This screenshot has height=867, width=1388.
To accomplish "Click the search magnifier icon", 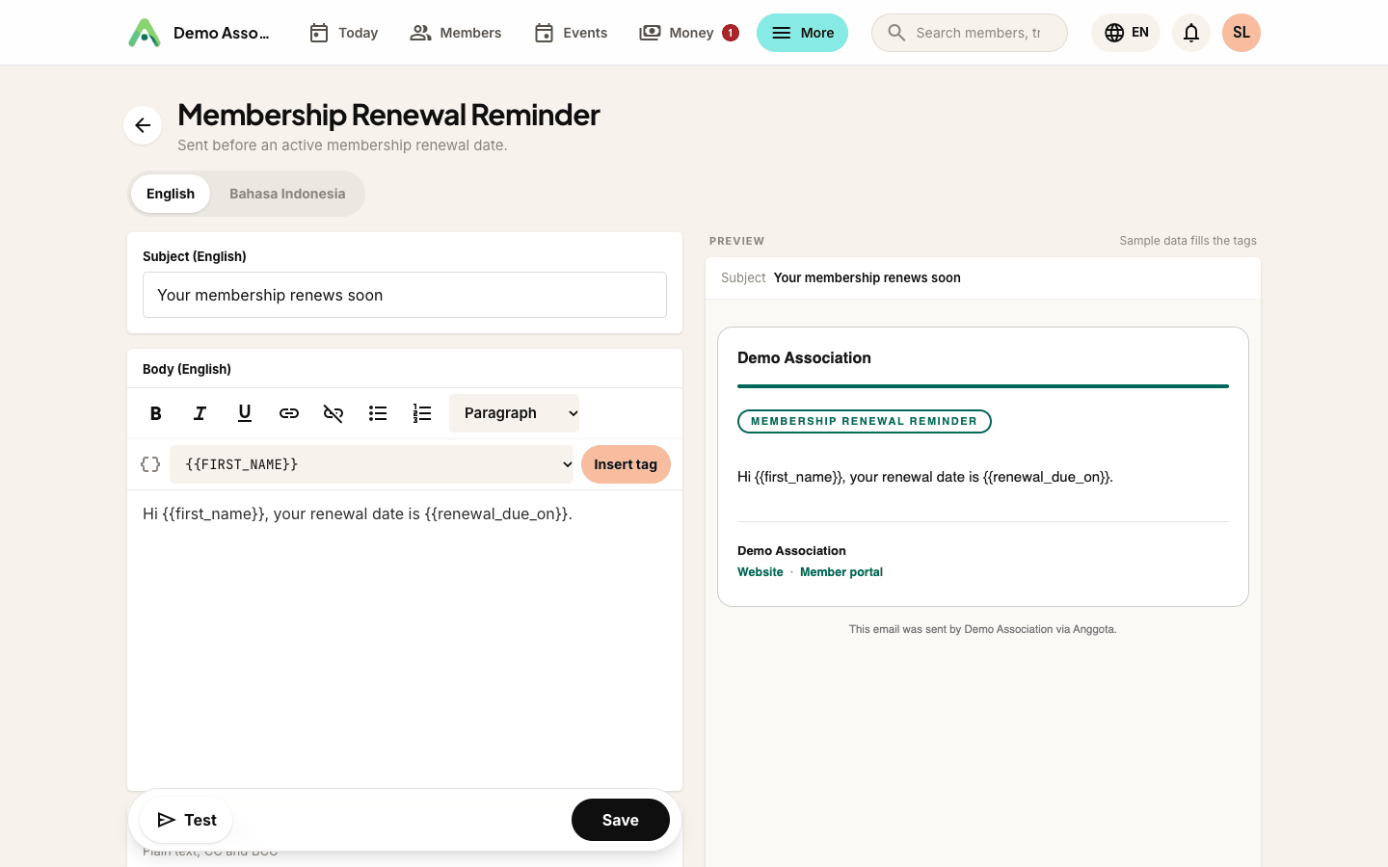I will (x=896, y=33).
